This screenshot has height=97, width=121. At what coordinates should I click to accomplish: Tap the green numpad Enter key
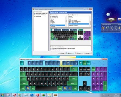point(105,86)
